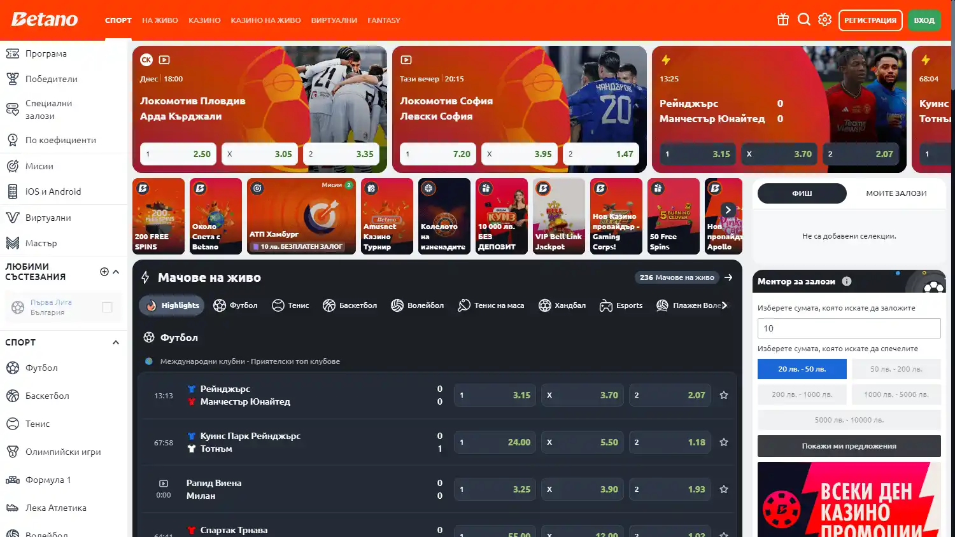Open the На живо top menu
This screenshot has height=537, width=955.
click(160, 20)
